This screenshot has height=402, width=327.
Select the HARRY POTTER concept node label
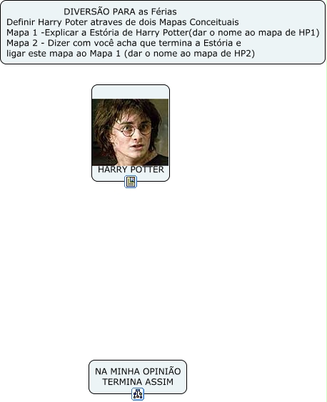pyautogui.click(x=131, y=170)
